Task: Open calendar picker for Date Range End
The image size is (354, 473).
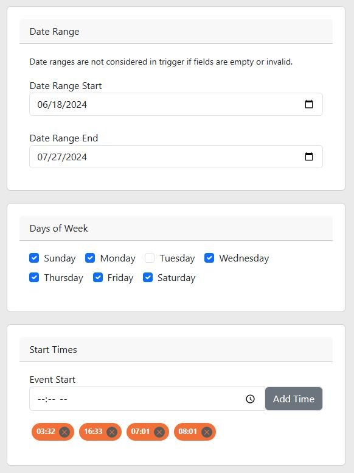Action: 309,157
